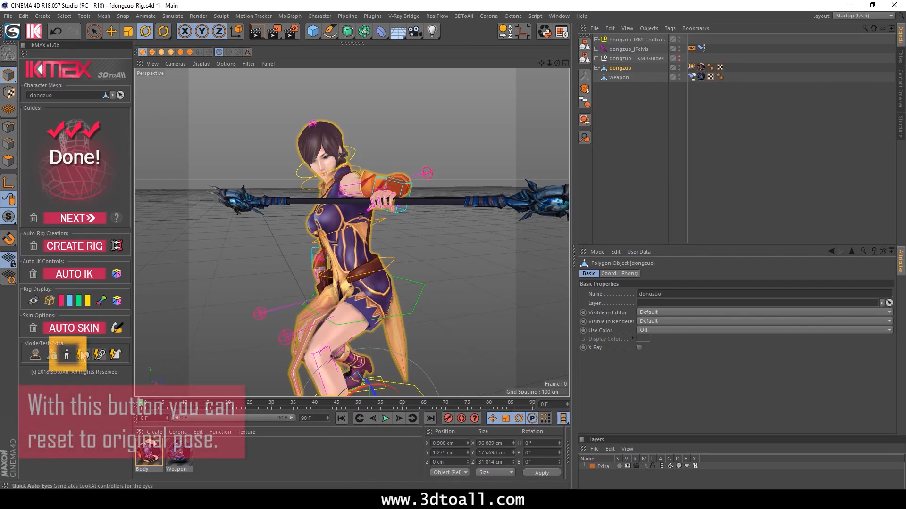
Task: Toggle Autokeying red button in timeline
Action: pyautogui.click(x=461, y=419)
